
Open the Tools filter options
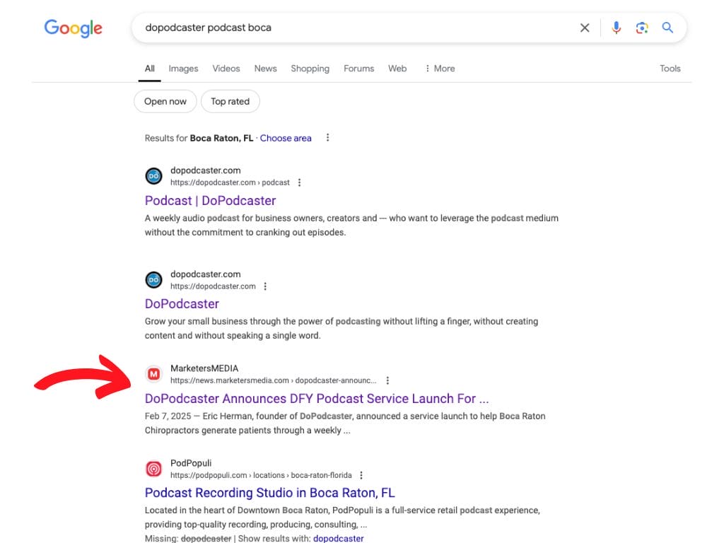click(670, 69)
